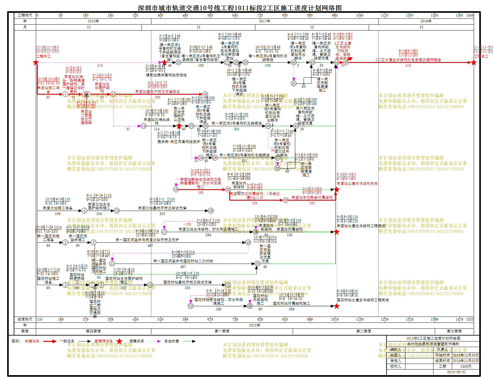Click the legend's red critical-task arrow
493x377 pixels.
pyautogui.click(x=50, y=341)
